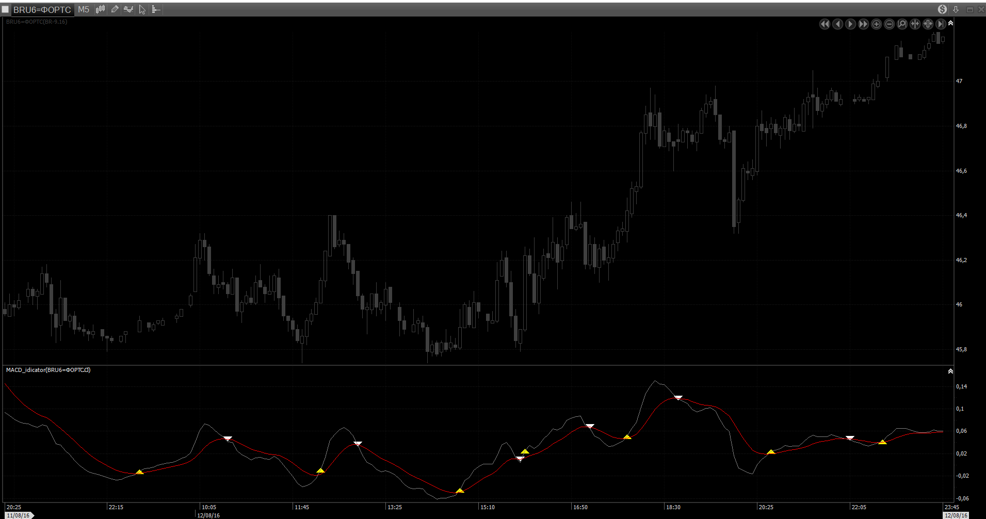Open the candlestick chart type selector

[x=100, y=9]
